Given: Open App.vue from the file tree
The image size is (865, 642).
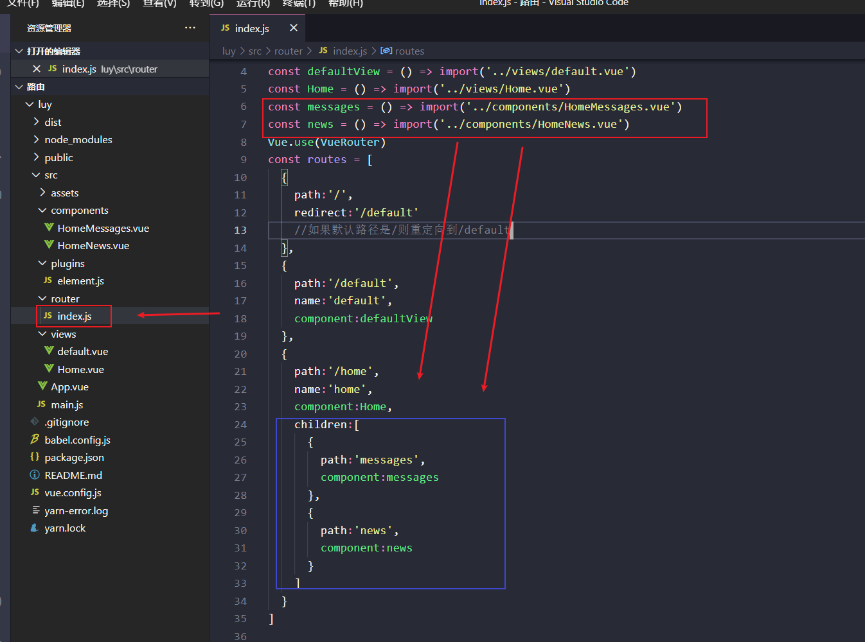Looking at the screenshot, I should [x=70, y=386].
